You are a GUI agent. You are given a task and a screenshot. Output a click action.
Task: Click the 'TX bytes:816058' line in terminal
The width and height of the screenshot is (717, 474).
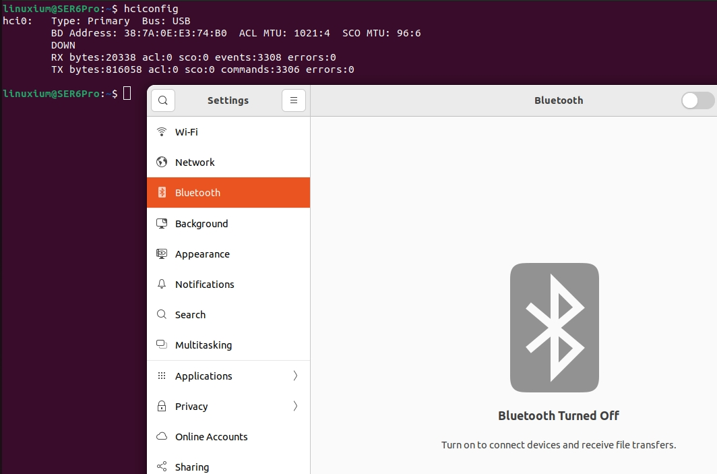coord(203,69)
